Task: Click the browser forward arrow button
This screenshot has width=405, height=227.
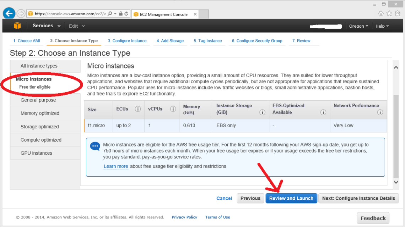Action: (x=21, y=13)
